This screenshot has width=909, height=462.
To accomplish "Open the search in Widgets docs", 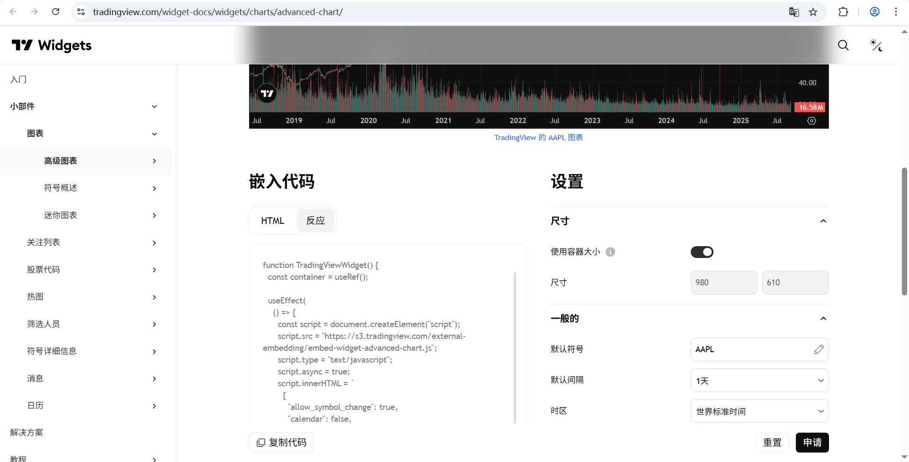I will (843, 45).
